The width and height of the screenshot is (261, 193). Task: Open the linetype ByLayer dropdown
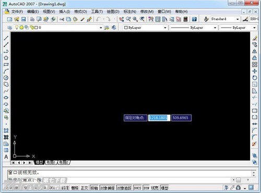point(215,28)
